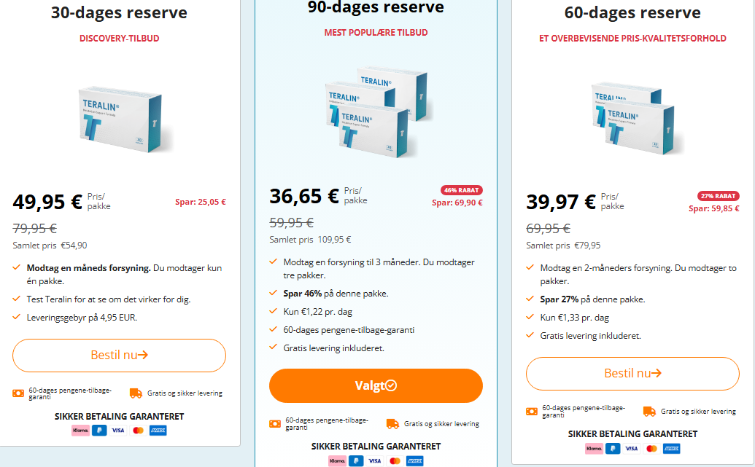Click the delivery truck icon in the 30-dages card
The height and width of the screenshot is (467, 755).
(136, 393)
